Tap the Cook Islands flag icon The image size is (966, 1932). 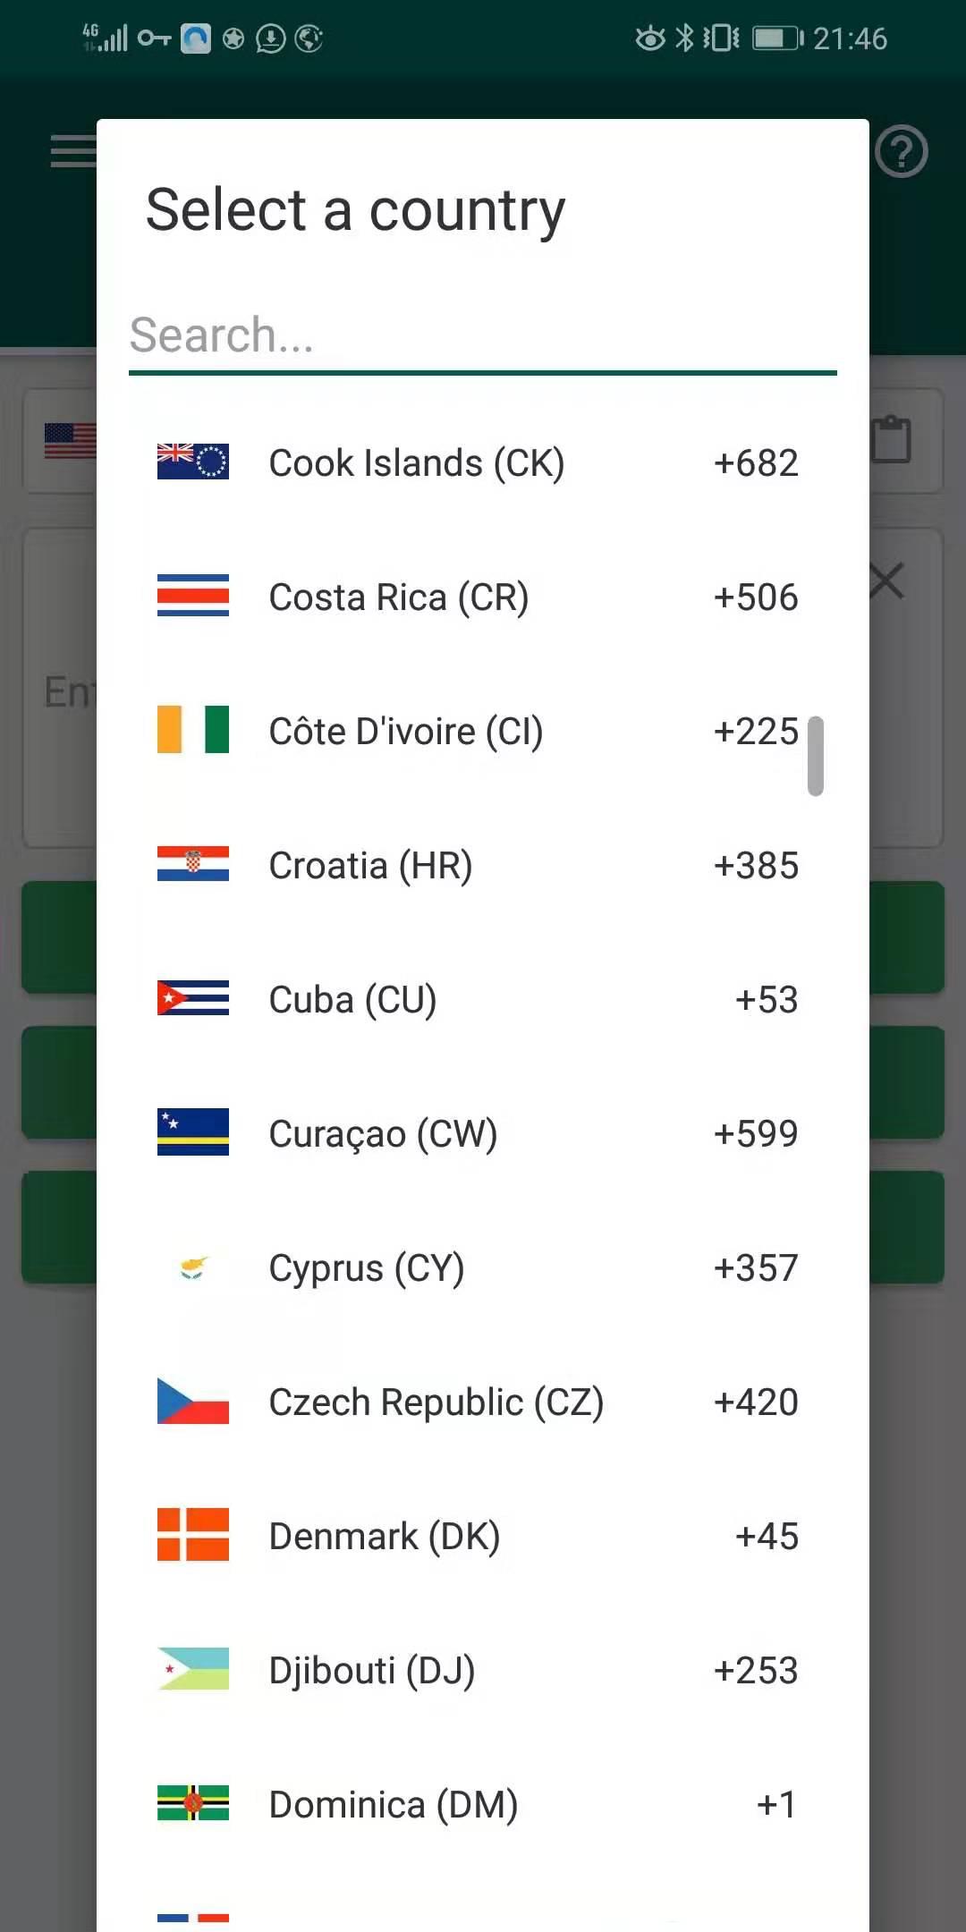[192, 462]
